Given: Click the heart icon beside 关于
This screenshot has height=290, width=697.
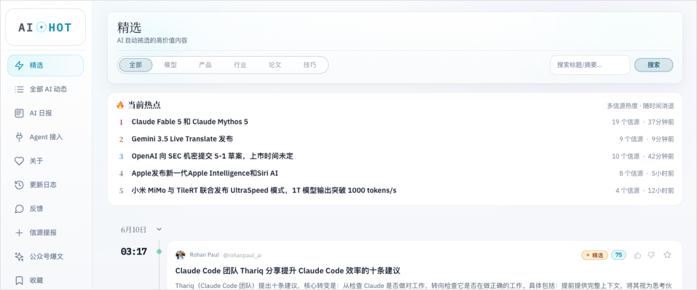Looking at the screenshot, I should (x=19, y=161).
